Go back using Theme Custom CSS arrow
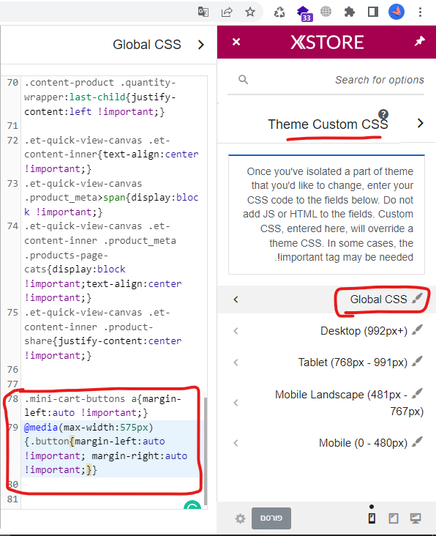 [x=421, y=123]
